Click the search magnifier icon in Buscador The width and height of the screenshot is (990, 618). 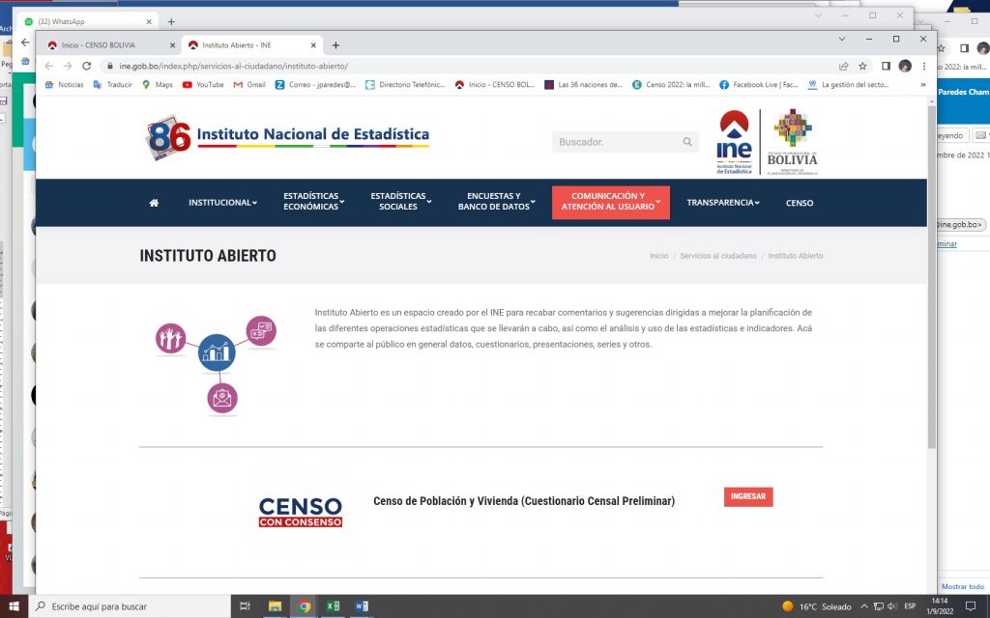coord(687,142)
